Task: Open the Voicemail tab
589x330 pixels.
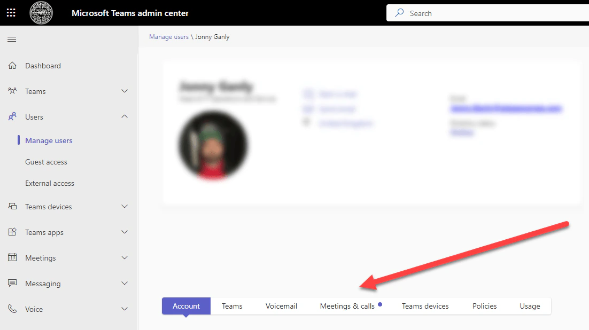Action: [281, 306]
